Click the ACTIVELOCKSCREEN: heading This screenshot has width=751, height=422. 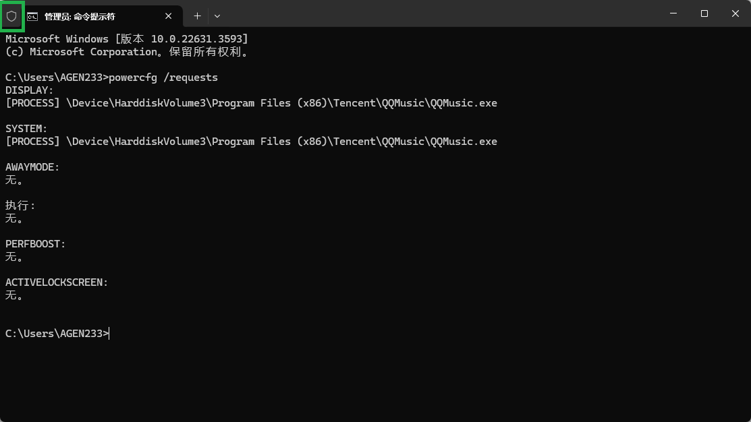point(57,282)
